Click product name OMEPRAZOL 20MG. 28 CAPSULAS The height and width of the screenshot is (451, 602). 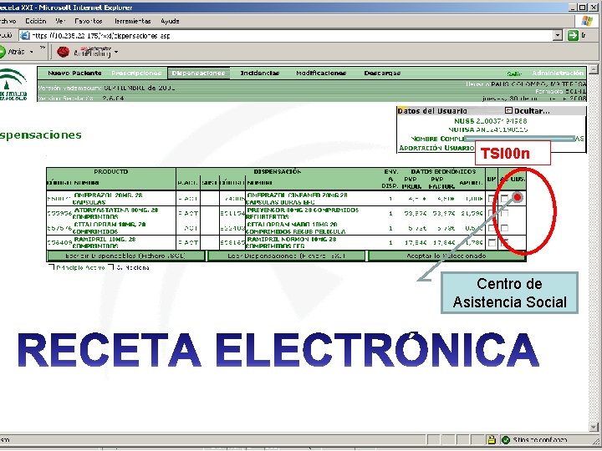point(108,199)
